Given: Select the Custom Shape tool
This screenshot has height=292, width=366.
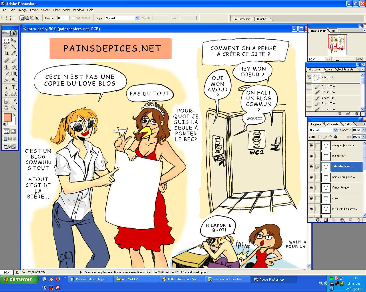Looking at the screenshot, I should (14, 94).
